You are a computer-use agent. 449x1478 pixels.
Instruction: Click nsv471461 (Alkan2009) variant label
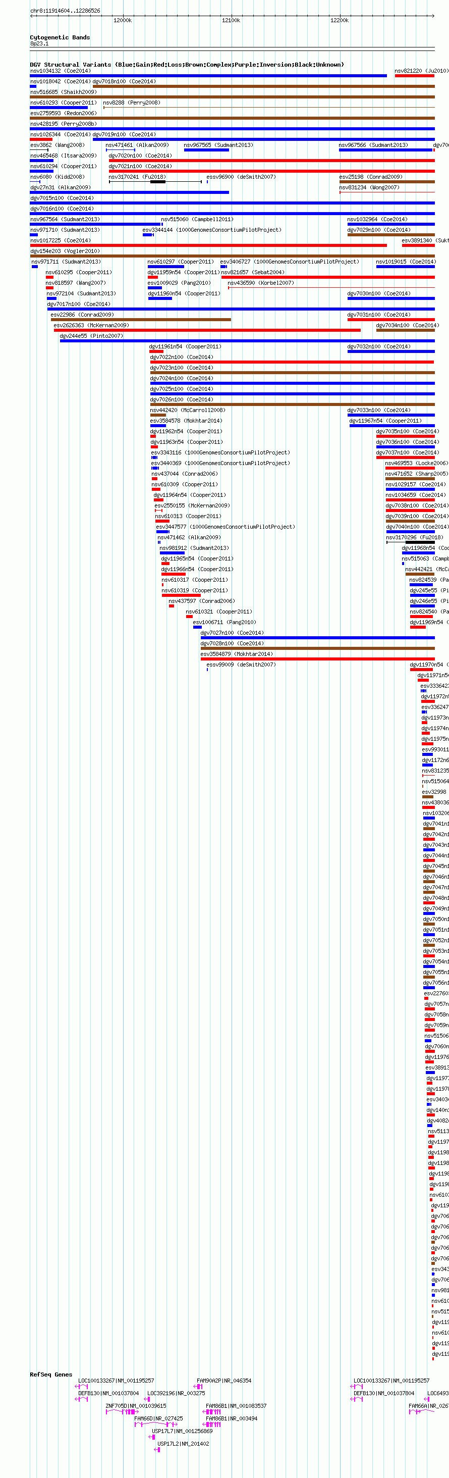point(137,145)
